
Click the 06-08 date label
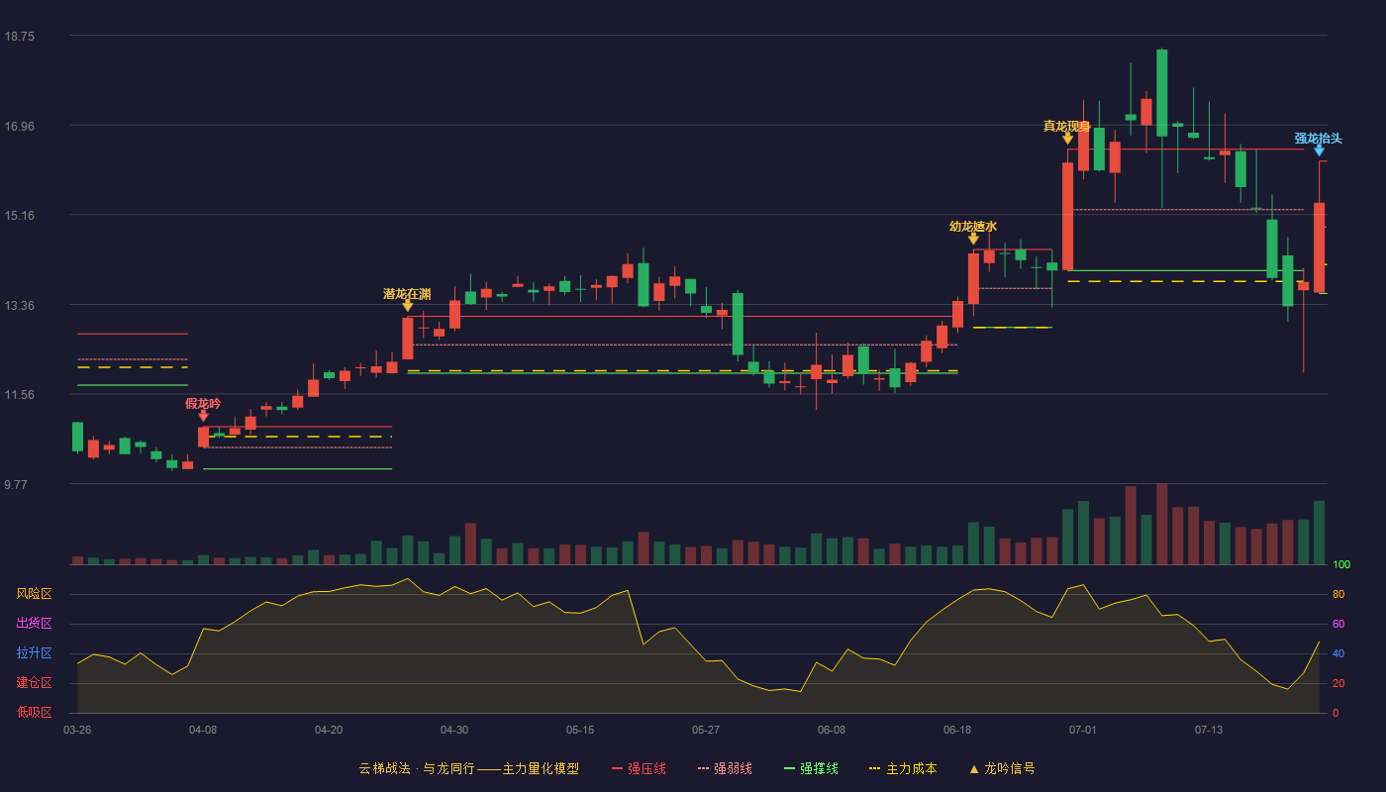[832, 730]
